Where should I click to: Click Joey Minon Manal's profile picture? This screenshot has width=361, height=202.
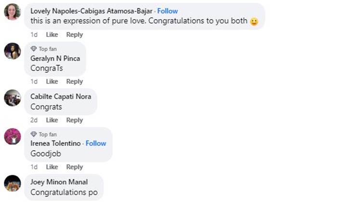[x=13, y=183]
